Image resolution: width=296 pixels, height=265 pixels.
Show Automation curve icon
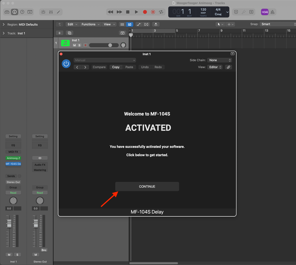pos(139,24)
